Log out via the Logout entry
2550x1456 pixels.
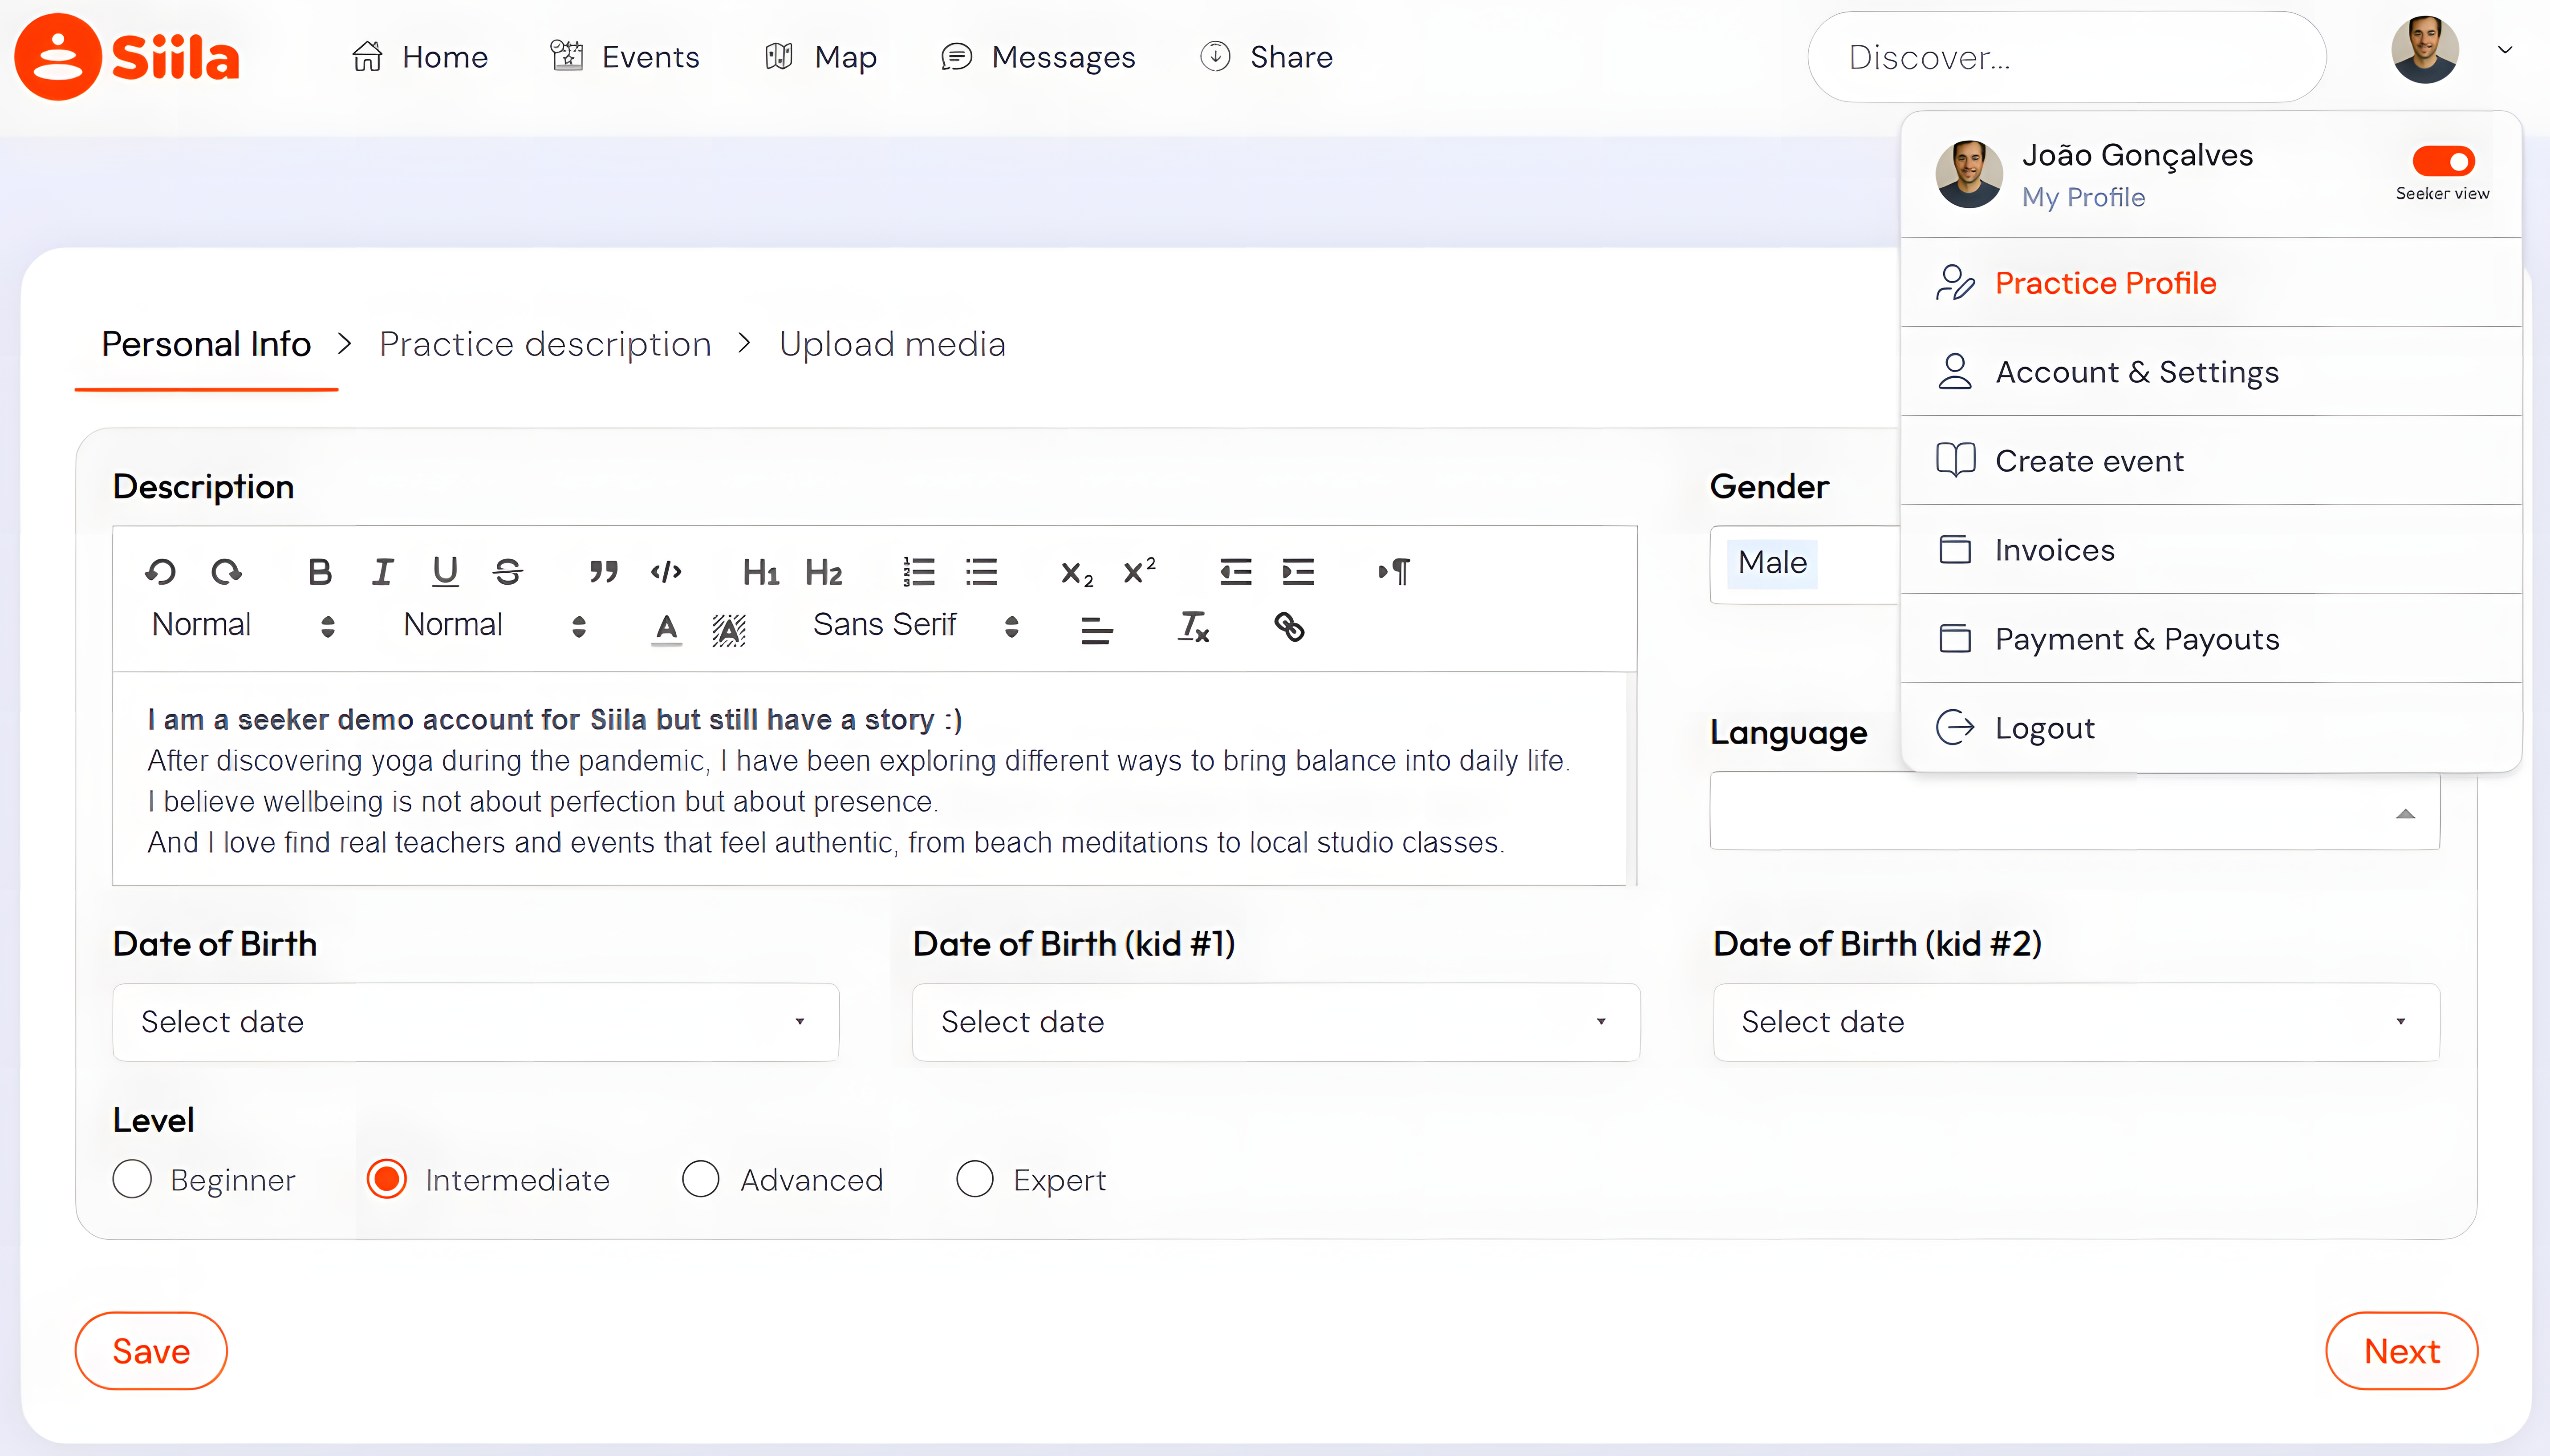click(x=2211, y=728)
